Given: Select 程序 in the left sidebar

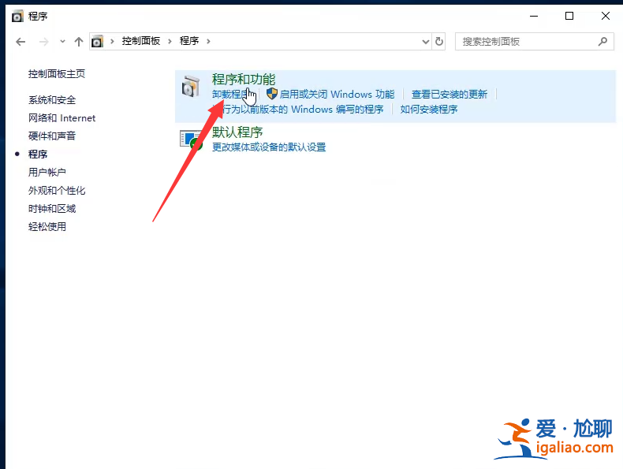Looking at the screenshot, I should 38,154.
